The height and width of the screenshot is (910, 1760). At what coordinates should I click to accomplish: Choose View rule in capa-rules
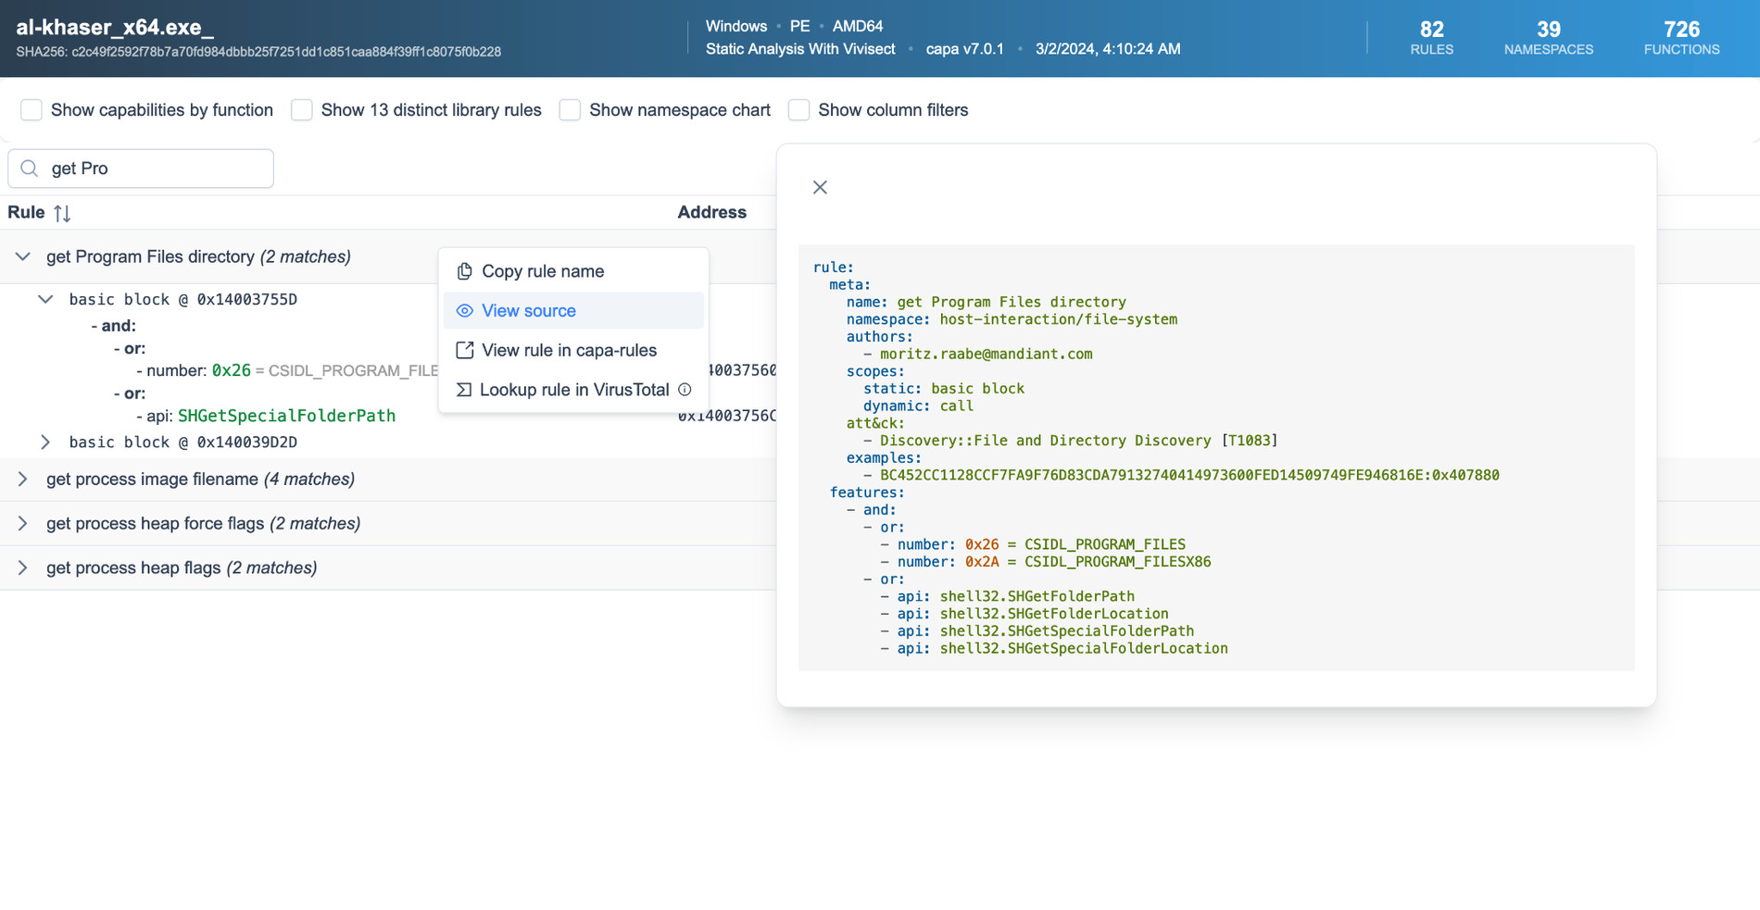tap(573, 350)
